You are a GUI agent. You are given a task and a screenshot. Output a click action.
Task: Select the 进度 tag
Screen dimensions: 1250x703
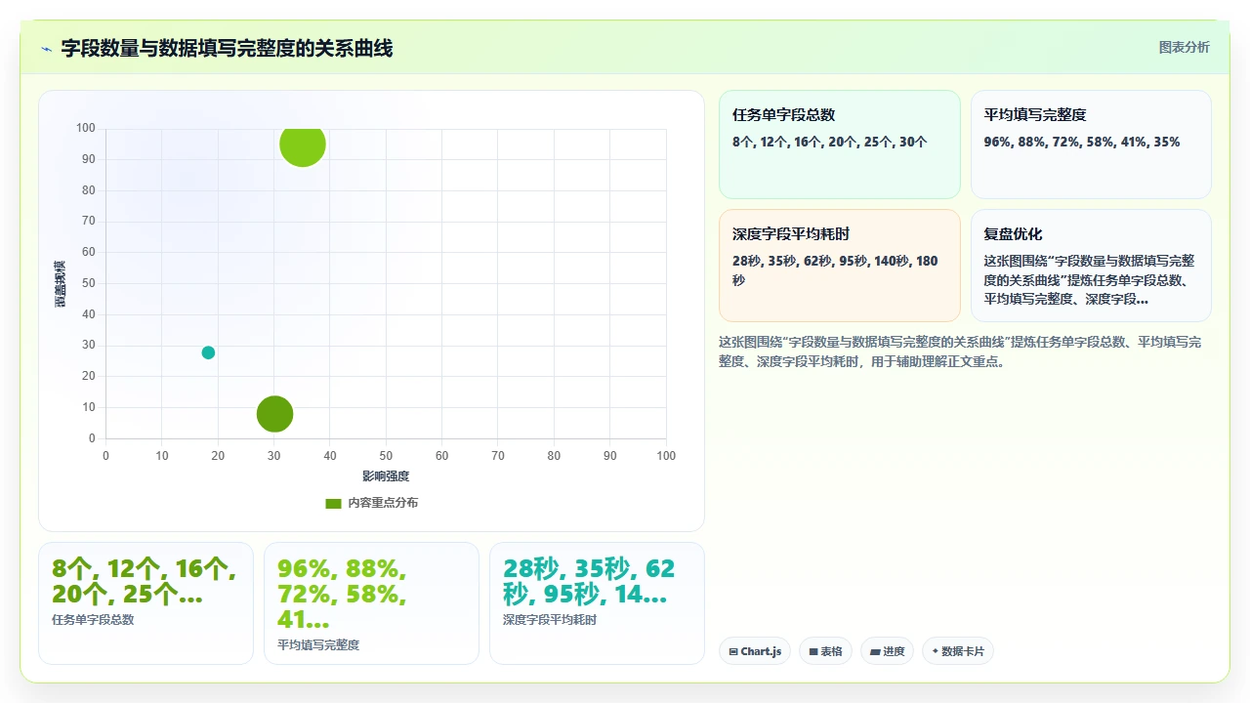click(887, 651)
